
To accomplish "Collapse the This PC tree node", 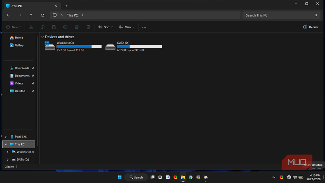I will point(6,144).
